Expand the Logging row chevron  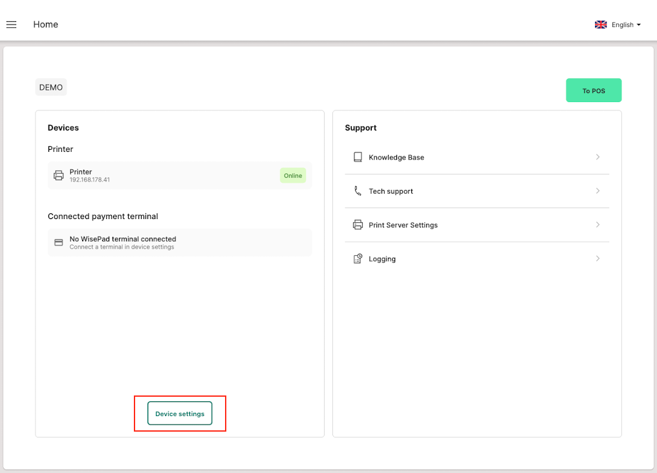598,259
